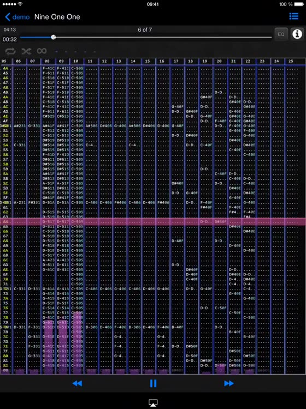Select channel column 12 header
Image resolution: width=306 pixels, height=409 pixels.
[x=104, y=61]
